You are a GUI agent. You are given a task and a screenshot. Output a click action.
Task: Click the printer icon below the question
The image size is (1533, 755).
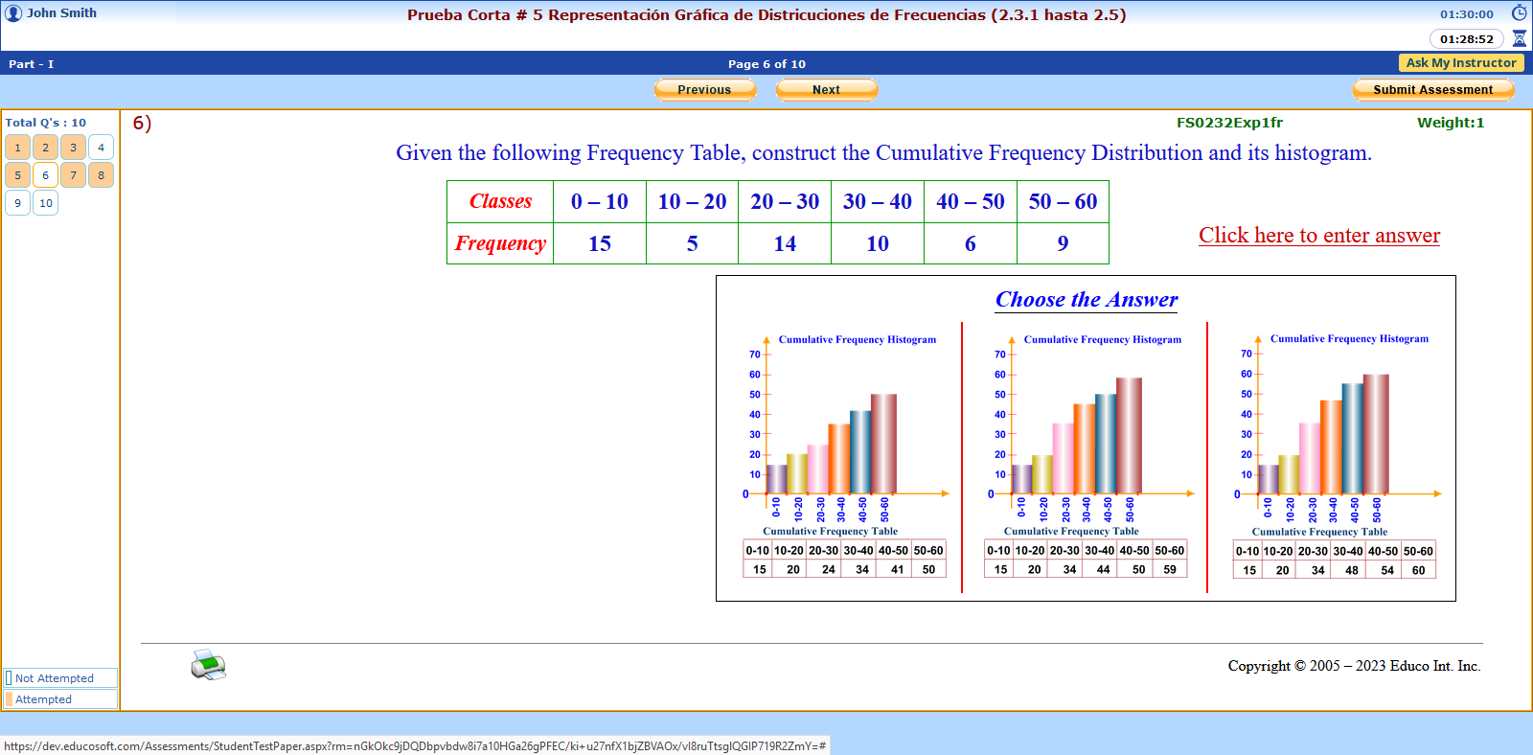(208, 665)
